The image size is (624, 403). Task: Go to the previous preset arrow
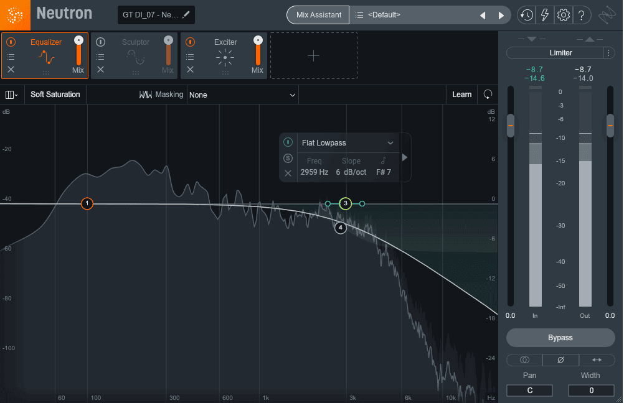point(483,16)
